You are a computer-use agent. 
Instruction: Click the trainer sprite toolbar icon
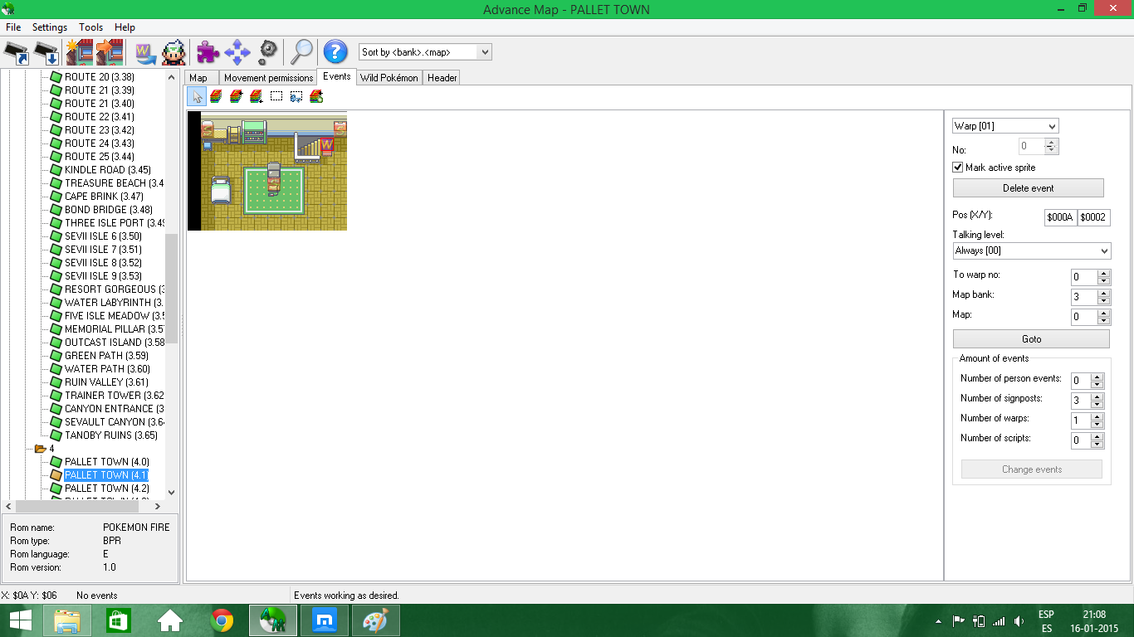[x=174, y=52]
